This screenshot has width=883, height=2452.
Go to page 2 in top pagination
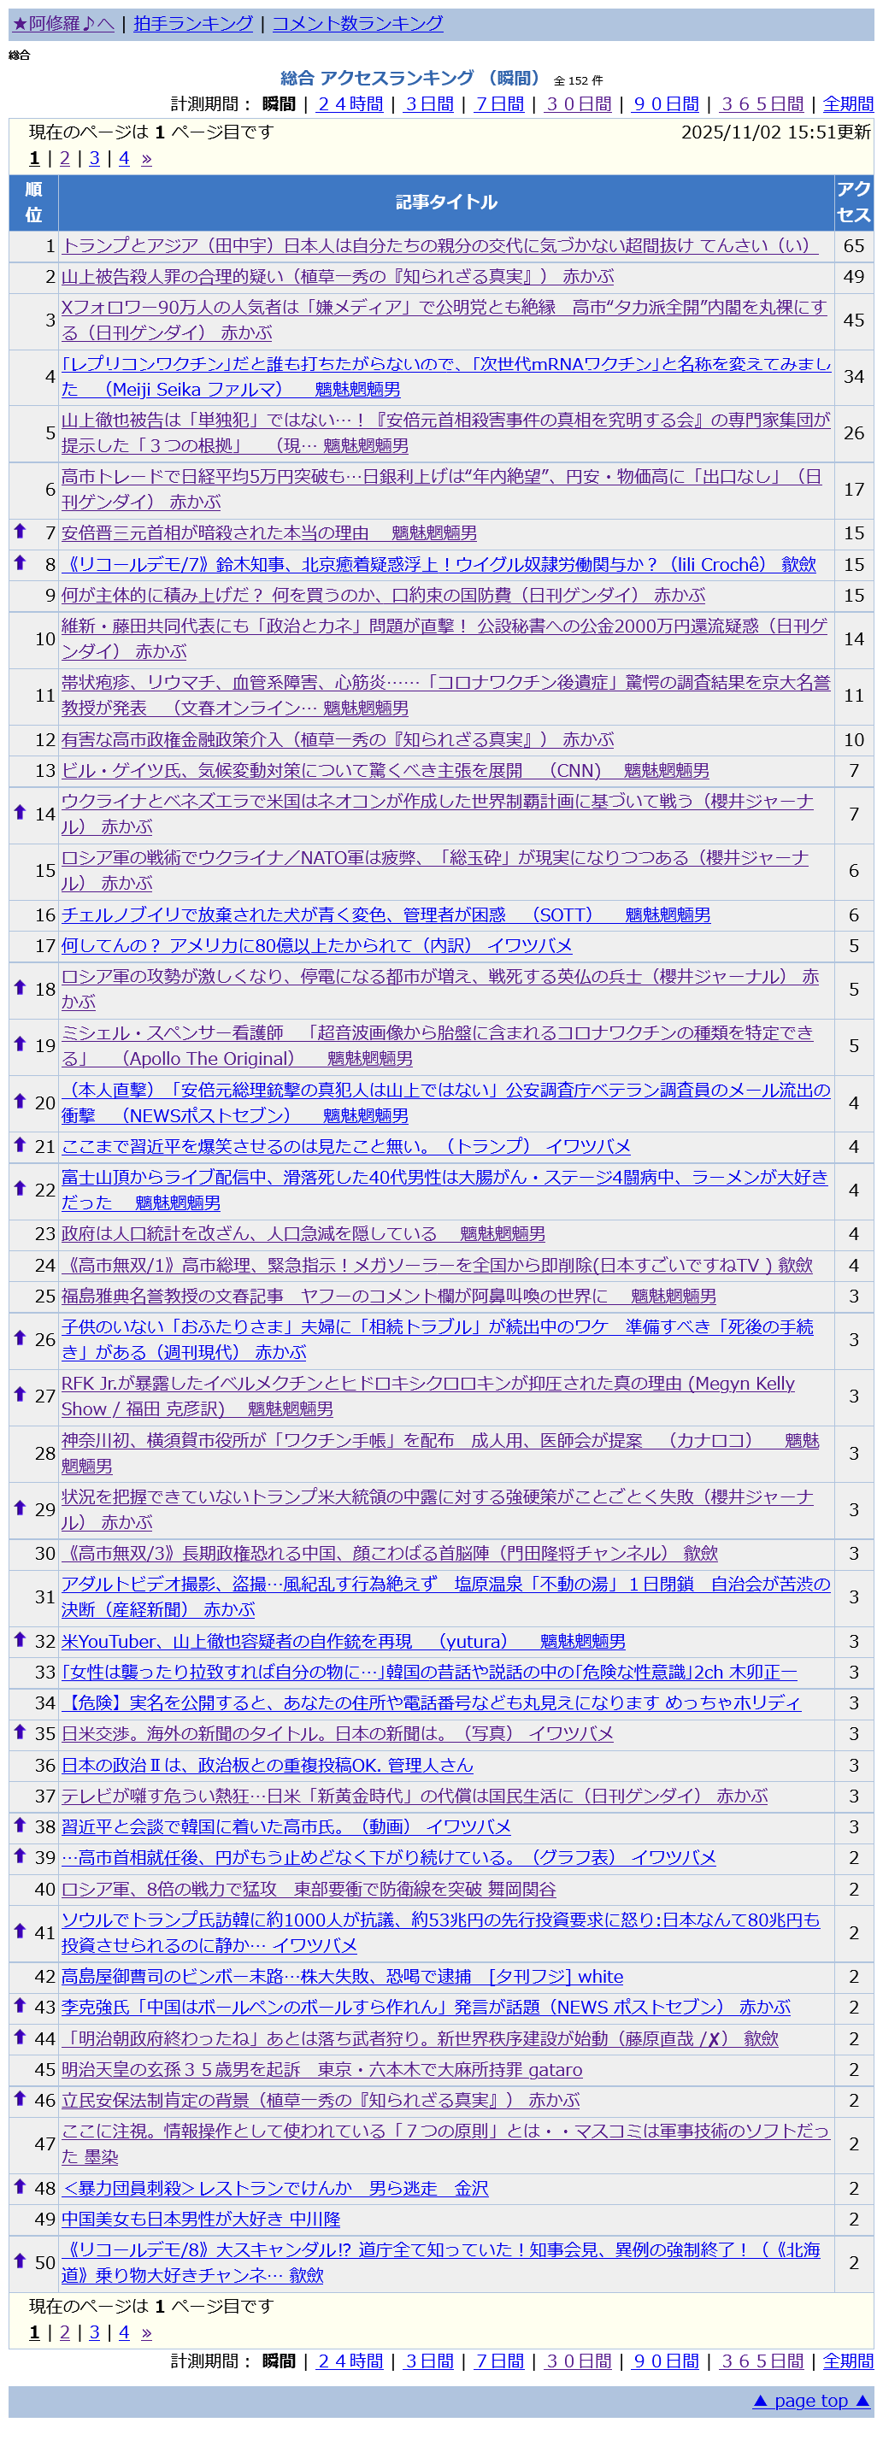coord(65,158)
